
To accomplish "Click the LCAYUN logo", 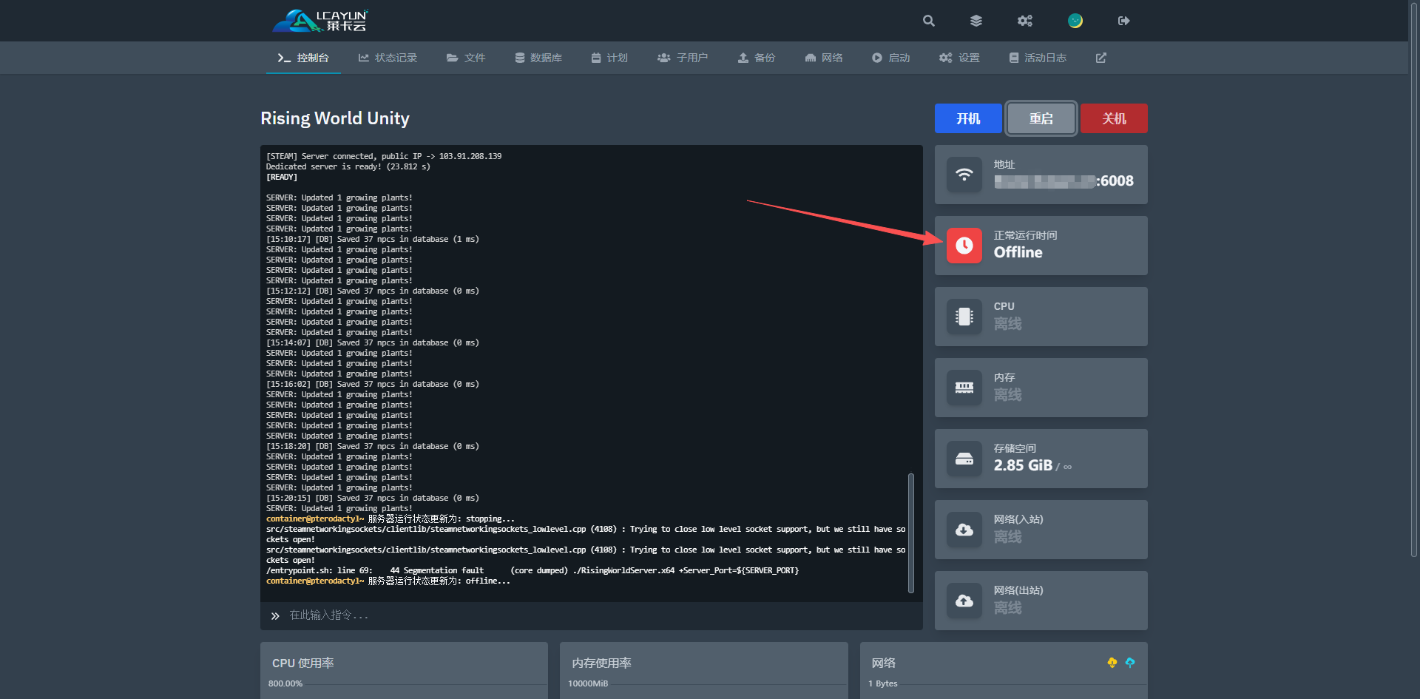I will click(x=320, y=21).
